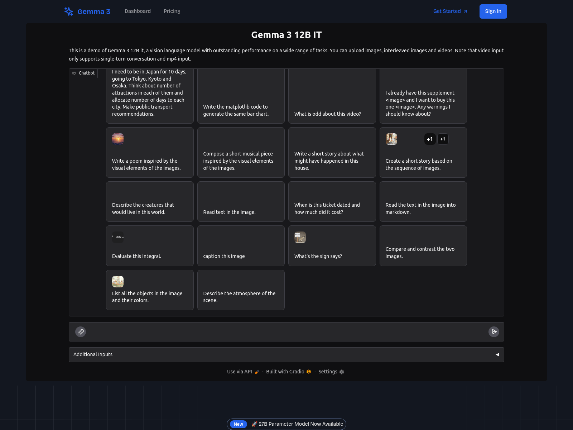This screenshot has height=430, width=573.
Task: Click the send message icon
Action: 494,332
